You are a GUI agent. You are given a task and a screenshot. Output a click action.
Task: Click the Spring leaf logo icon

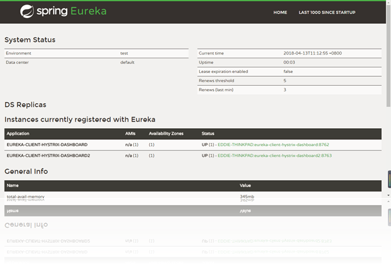[27, 12]
